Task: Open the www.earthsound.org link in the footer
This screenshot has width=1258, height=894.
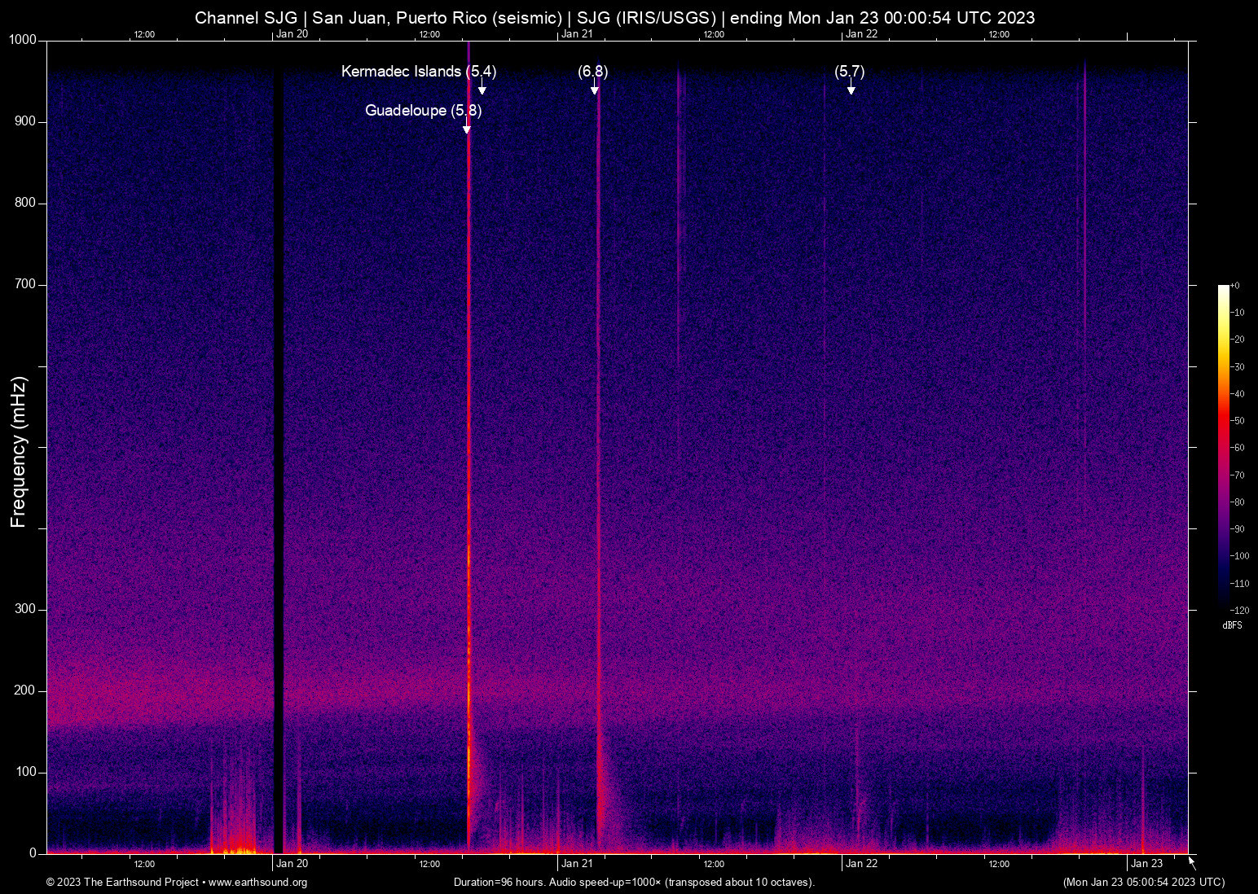Action: pos(257,883)
